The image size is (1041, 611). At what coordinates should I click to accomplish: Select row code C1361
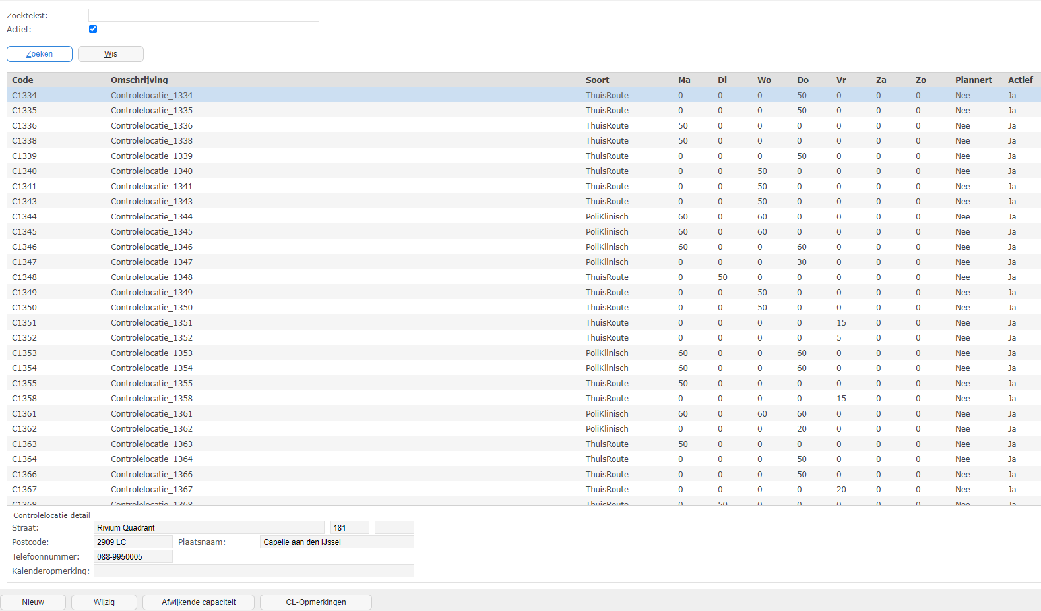pyautogui.click(x=524, y=414)
